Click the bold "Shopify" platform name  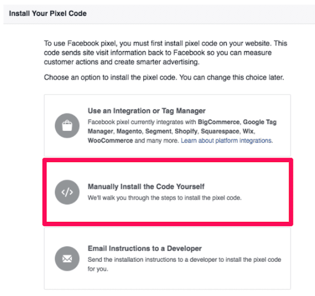[x=186, y=131]
